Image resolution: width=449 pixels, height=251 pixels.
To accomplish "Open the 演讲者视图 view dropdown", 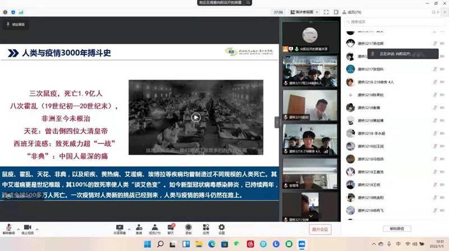I will (x=304, y=12).
